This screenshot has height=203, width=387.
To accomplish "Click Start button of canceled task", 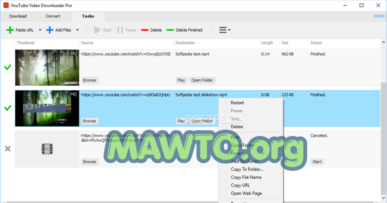I will pyautogui.click(x=317, y=161).
